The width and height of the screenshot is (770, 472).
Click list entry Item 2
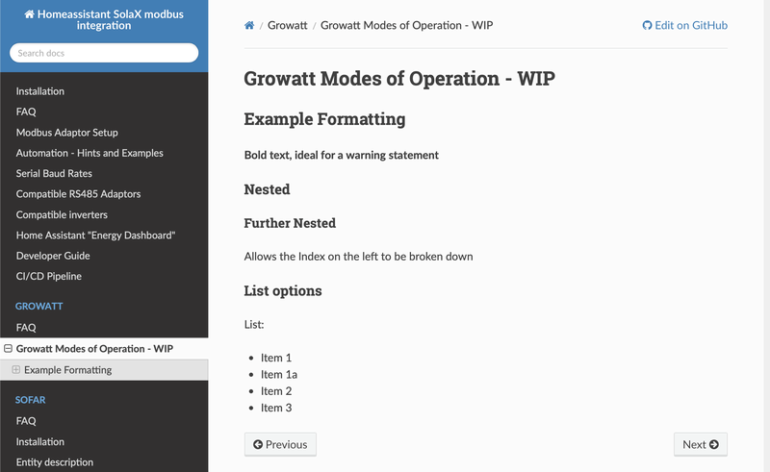276,391
